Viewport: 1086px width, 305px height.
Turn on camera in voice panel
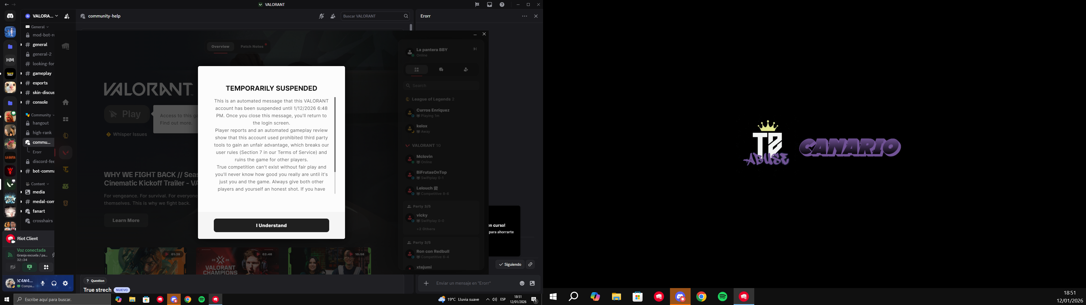(13, 267)
